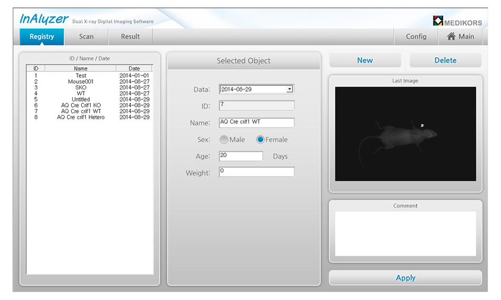The width and height of the screenshot is (501, 300).
Task: Switch to the Scan tab
Action: (86, 37)
